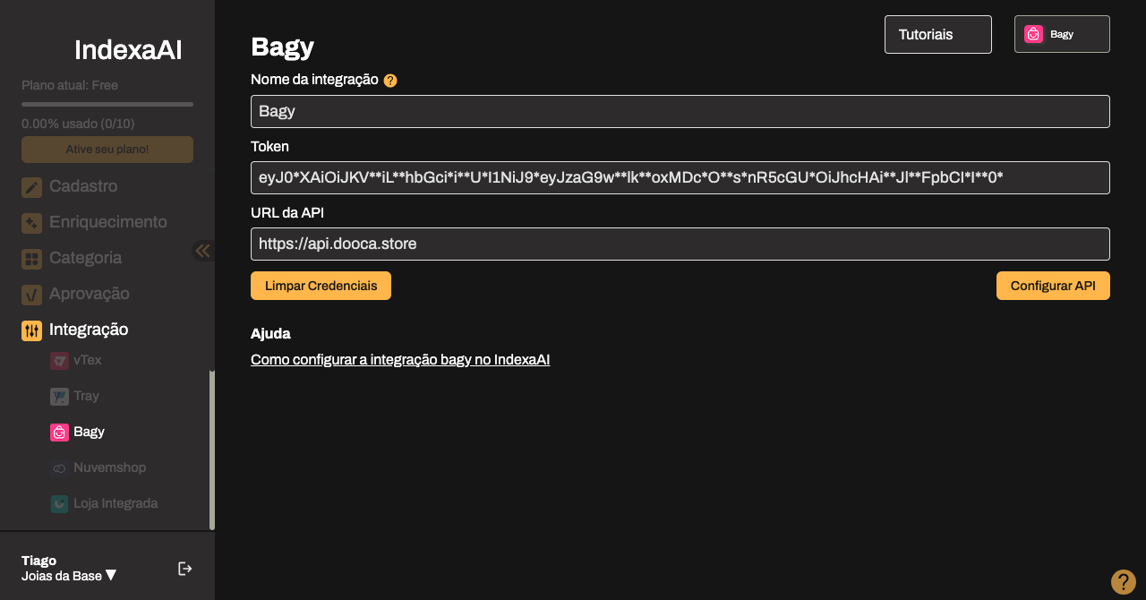
Task: Click the vTex logo icon
Action: (60, 361)
